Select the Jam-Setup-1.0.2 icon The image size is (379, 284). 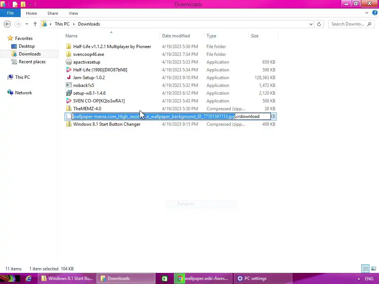68,78
